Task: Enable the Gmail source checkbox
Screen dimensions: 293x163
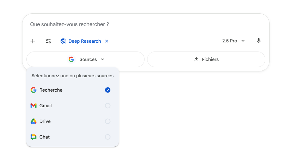Action: click(x=108, y=106)
